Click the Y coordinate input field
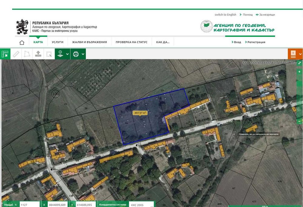Screen dimensions: 303x207 [86, 205]
